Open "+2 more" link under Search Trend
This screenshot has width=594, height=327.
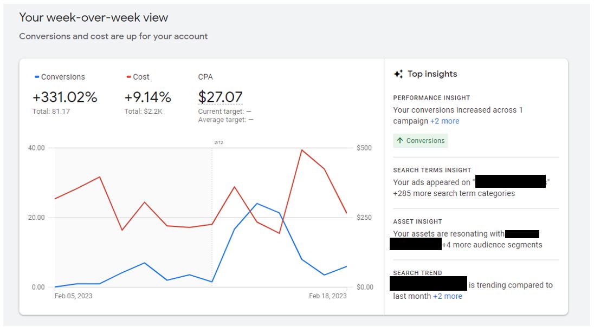point(447,296)
